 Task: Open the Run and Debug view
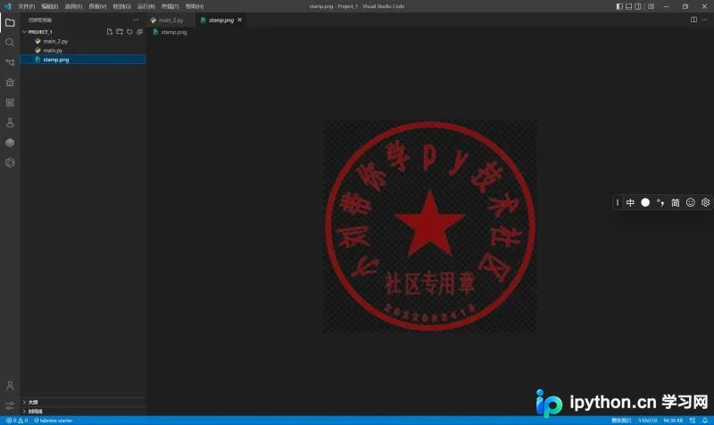[10, 82]
